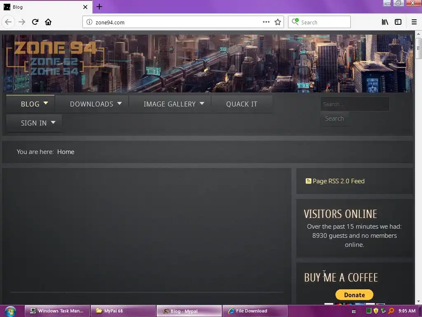This screenshot has height=317, width=422.
Task: Click the 9:05 AM taskbar clock
Action: click(x=407, y=311)
